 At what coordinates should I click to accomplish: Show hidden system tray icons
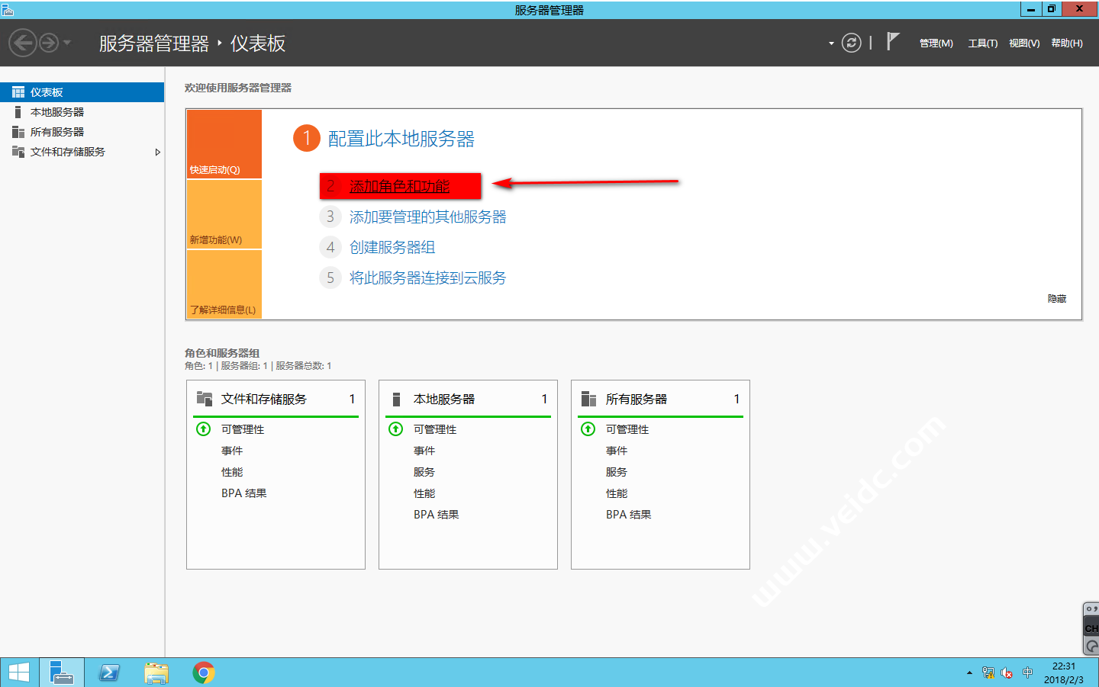969,673
